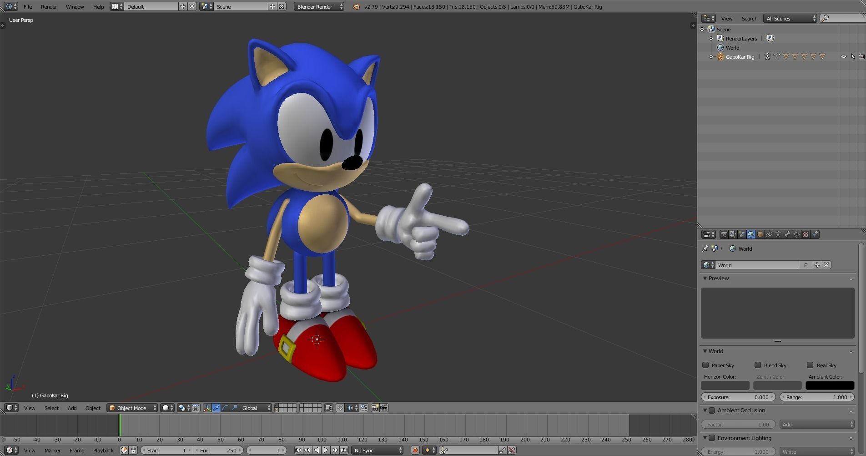Open the Help menu
This screenshot has width=866, height=456.
point(98,6)
